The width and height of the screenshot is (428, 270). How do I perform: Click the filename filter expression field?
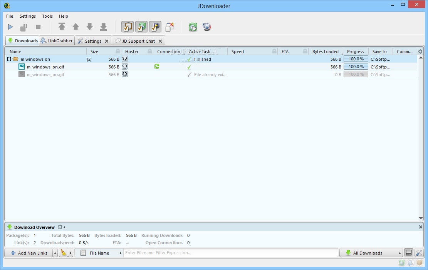pos(231,253)
